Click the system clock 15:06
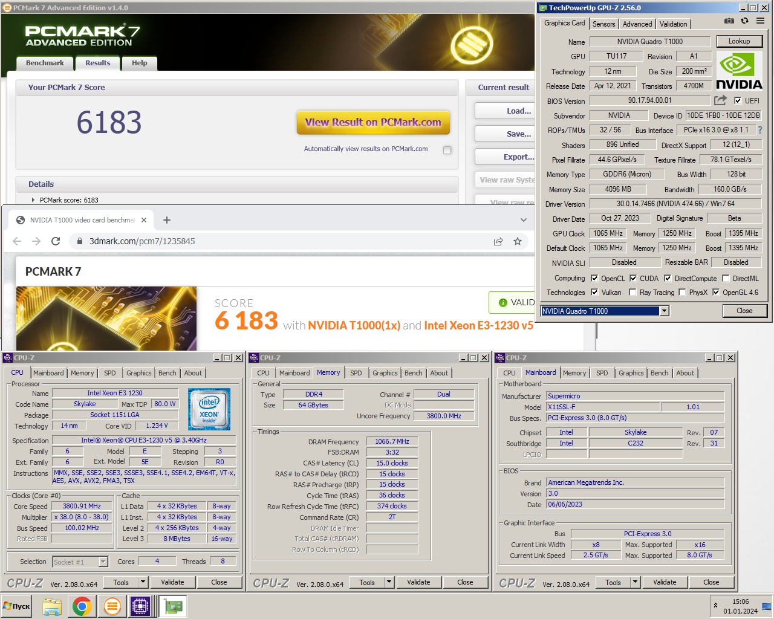The image size is (774, 619). [x=740, y=601]
